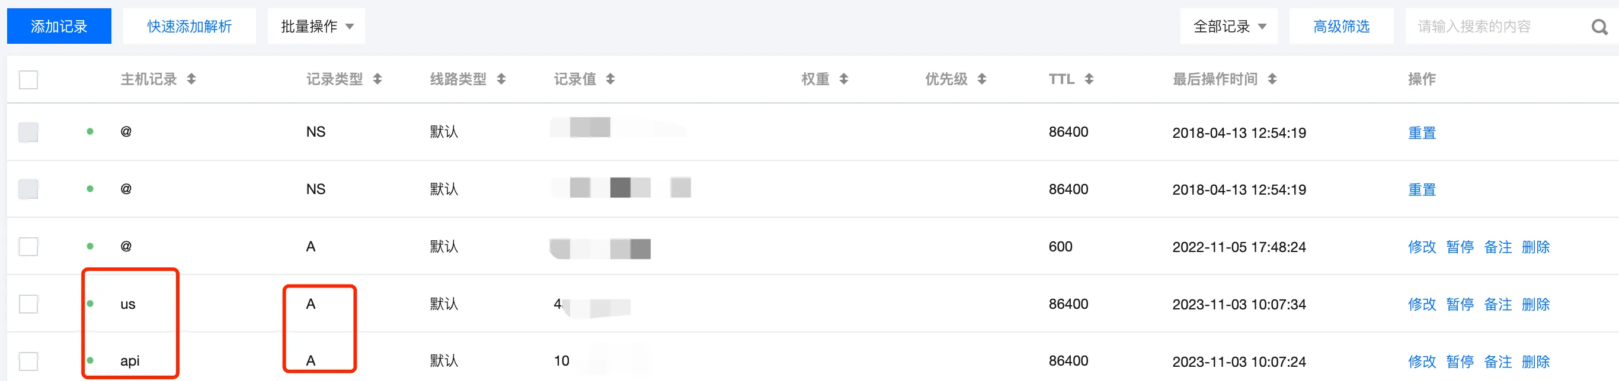
Task: Open 快速添加解析
Action: pyautogui.click(x=189, y=27)
